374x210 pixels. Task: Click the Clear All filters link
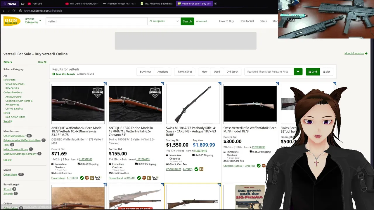click(x=42, y=62)
